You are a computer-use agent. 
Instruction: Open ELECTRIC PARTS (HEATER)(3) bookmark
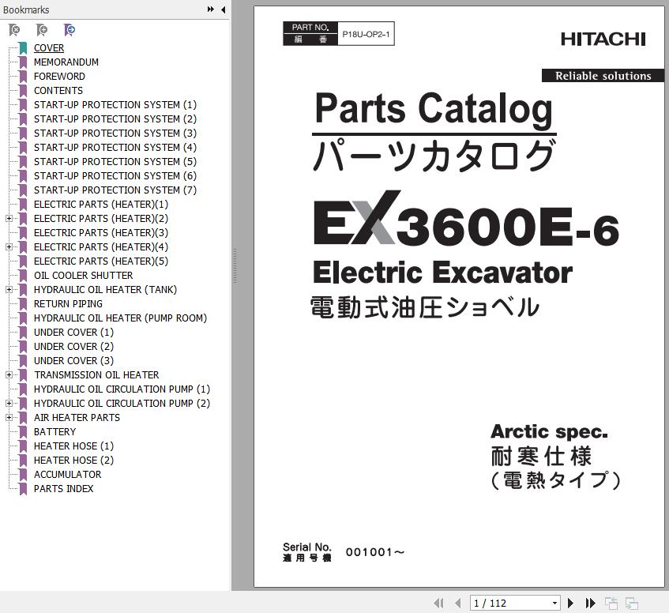pos(101,233)
